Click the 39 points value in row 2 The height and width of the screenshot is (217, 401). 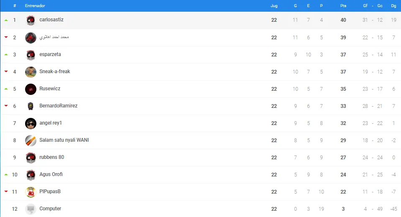click(x=343, y=38)
